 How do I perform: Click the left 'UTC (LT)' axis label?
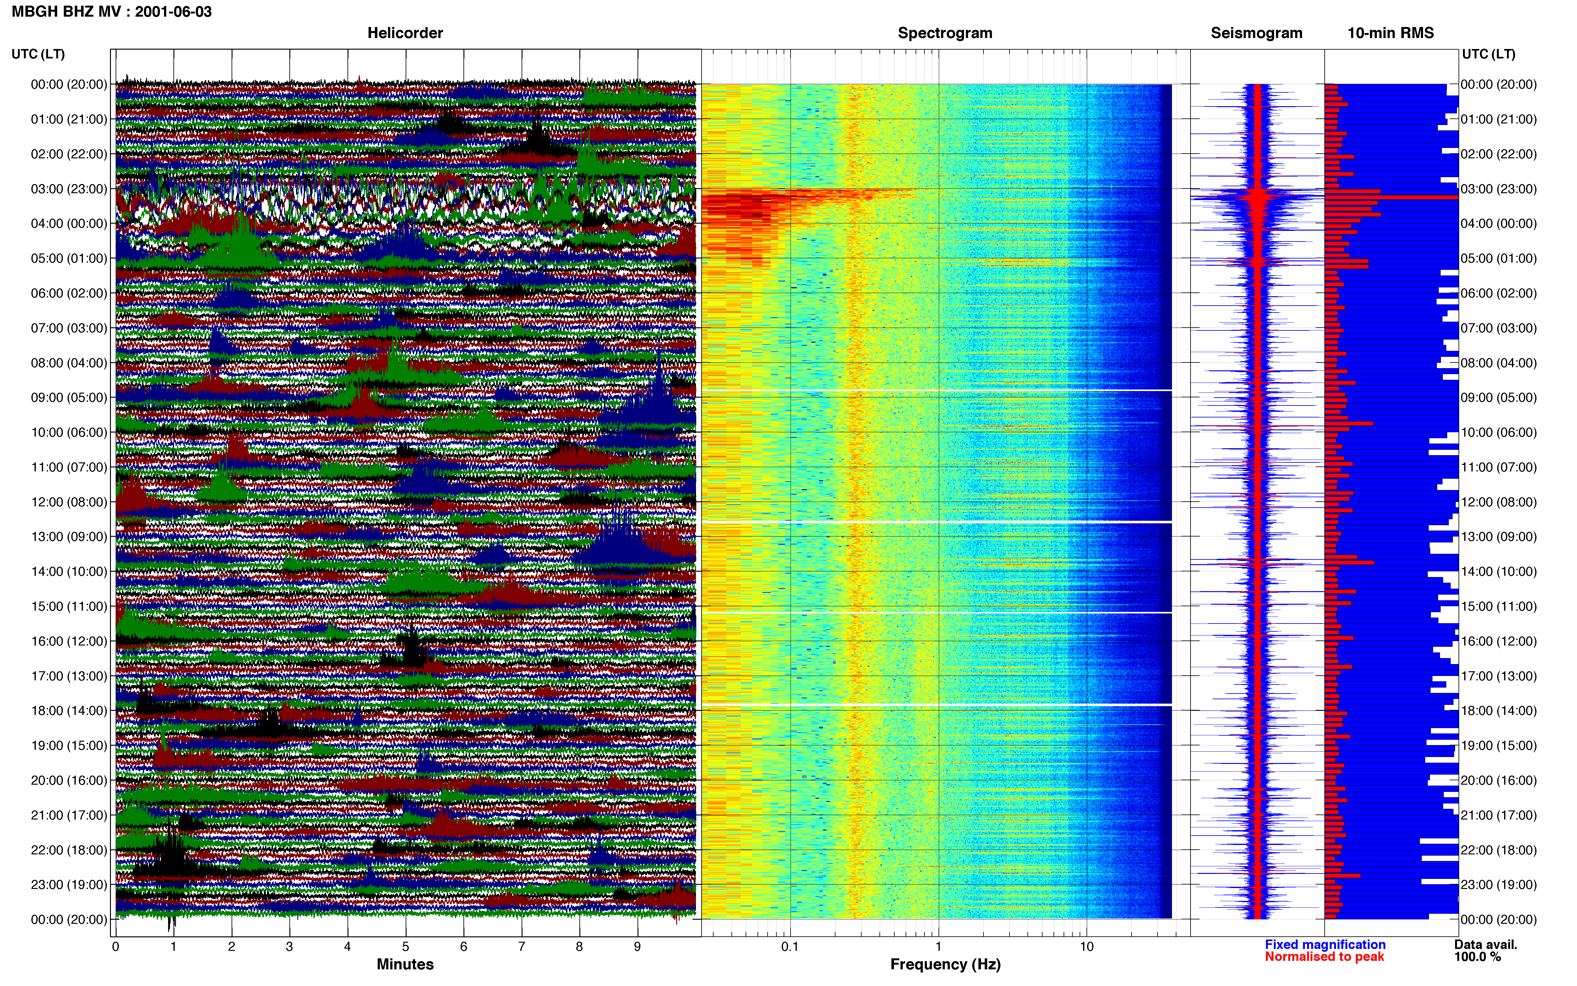38,54
